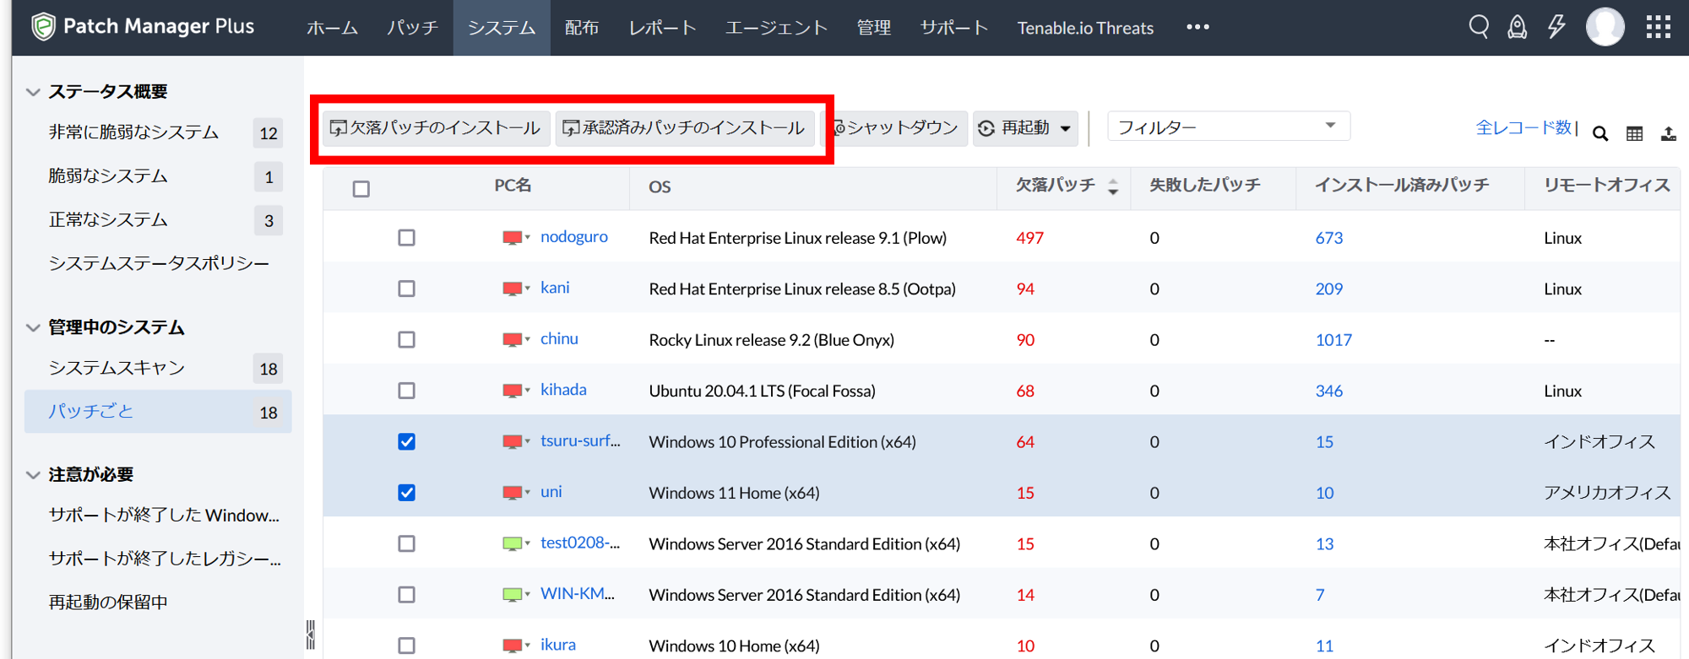Check the chinu row checkbox

407,340
